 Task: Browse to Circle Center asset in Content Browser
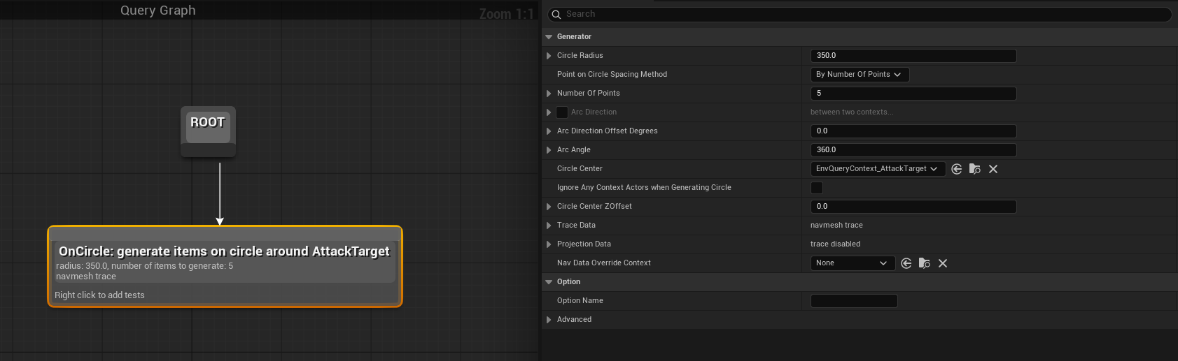click(975, 169)
